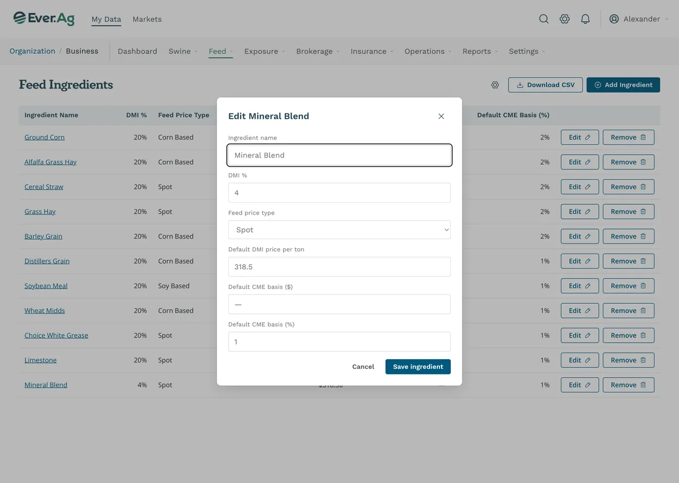
Task: Expand the Brokerage menu
Action: click(x=318, y=51)
